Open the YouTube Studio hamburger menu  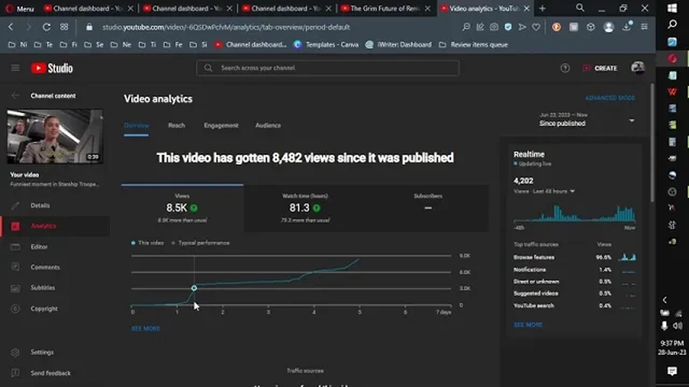point(15,68)
